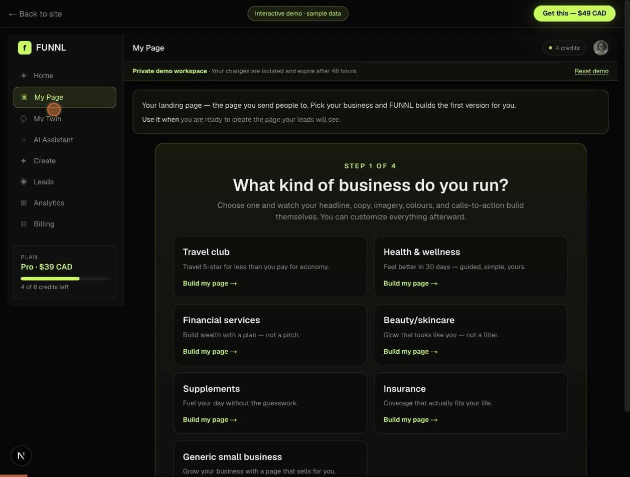
Task: Open the Create section
Action: coord(65,161)
